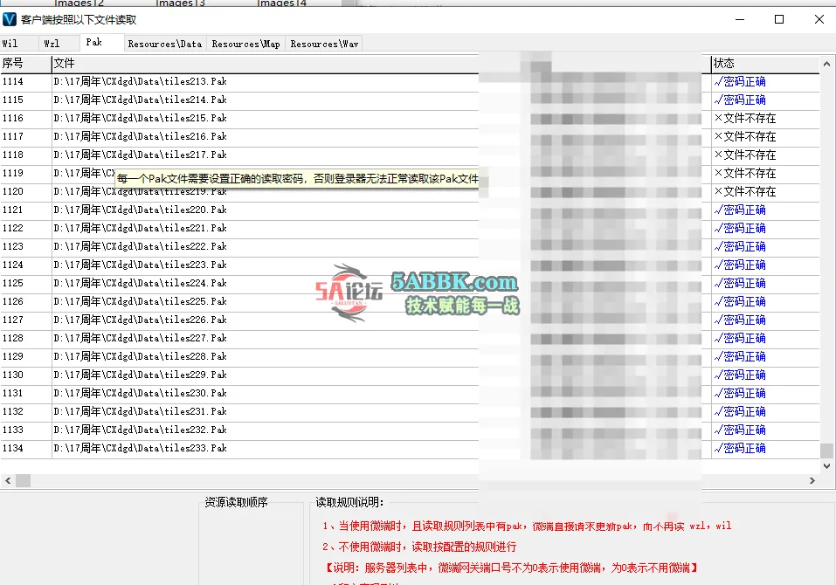Click 密码正确 status in row 1127
Image resolution: width=836 pixels, height=585 pixels.
click(740, 320)
